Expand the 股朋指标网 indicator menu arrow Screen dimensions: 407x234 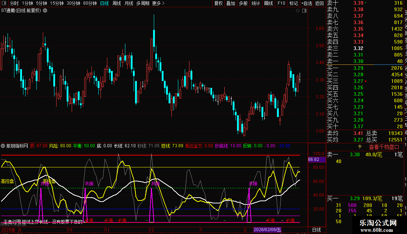point(3,146)
